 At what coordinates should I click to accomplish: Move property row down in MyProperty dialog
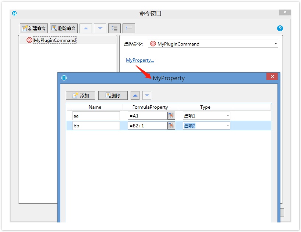[147, 95]
